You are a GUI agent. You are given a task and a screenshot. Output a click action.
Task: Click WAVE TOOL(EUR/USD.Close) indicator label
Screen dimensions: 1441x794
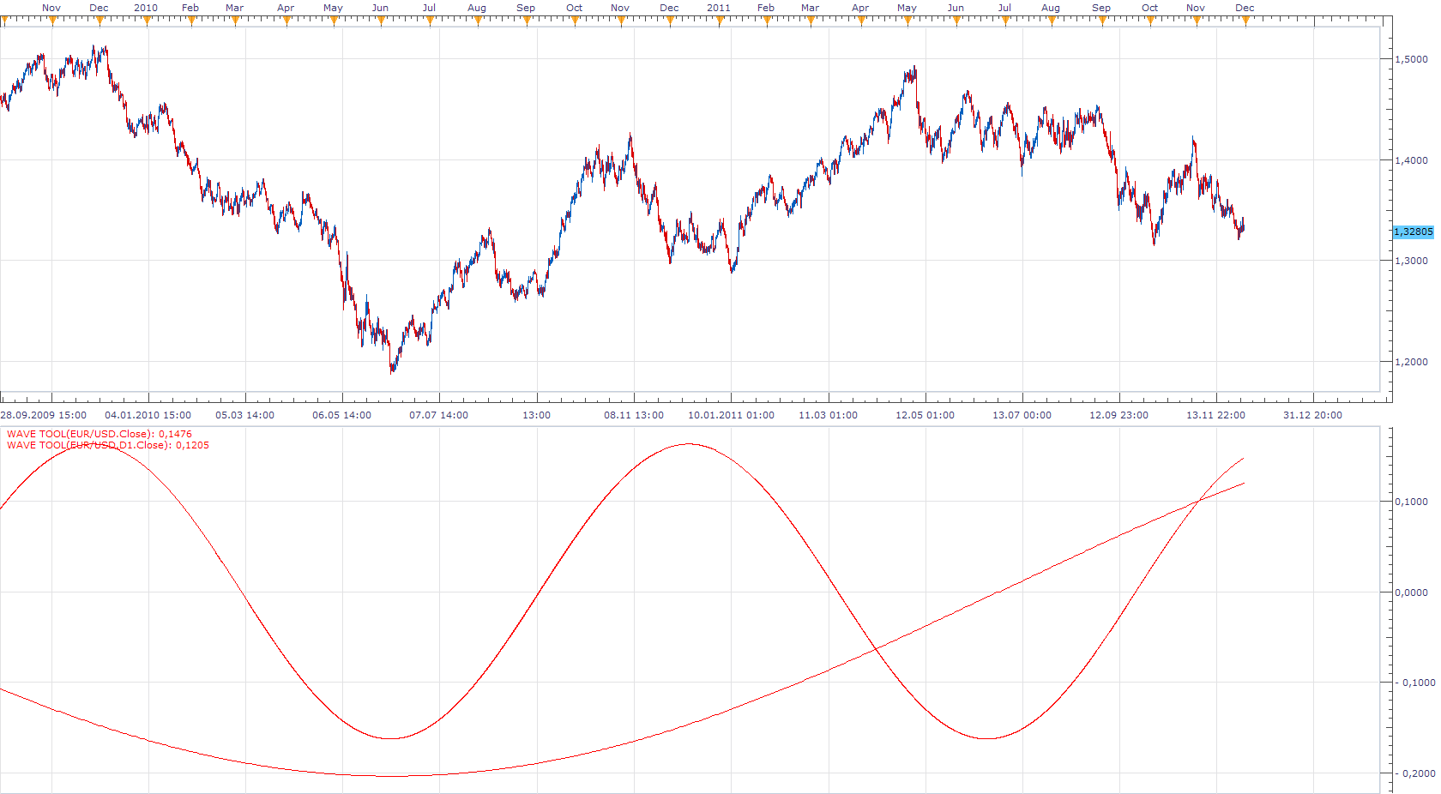[x=99, y=434]
